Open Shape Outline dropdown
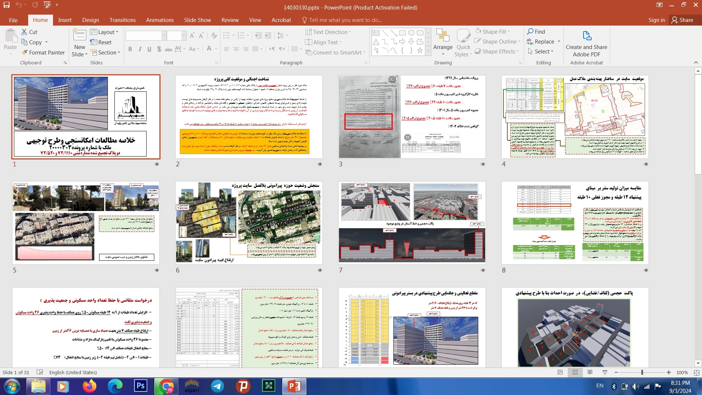Screen dimensions: 702x395 [x=497, y=41]
